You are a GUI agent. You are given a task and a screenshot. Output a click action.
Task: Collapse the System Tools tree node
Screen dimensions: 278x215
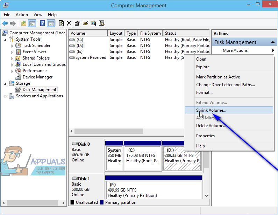coord(6,40)
